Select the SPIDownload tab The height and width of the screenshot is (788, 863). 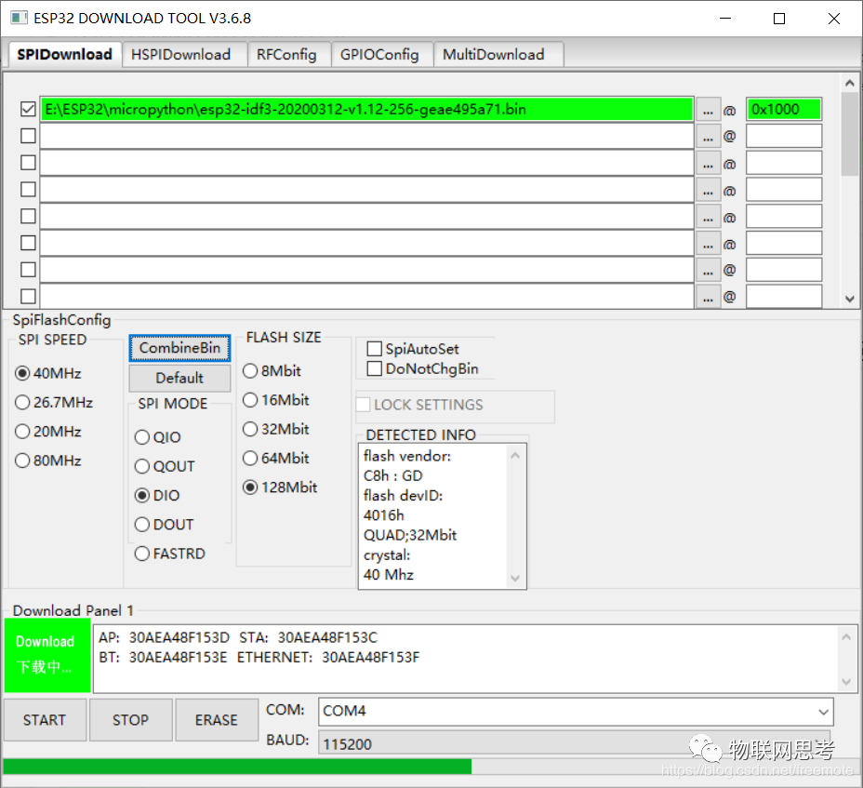pos(64,55)
